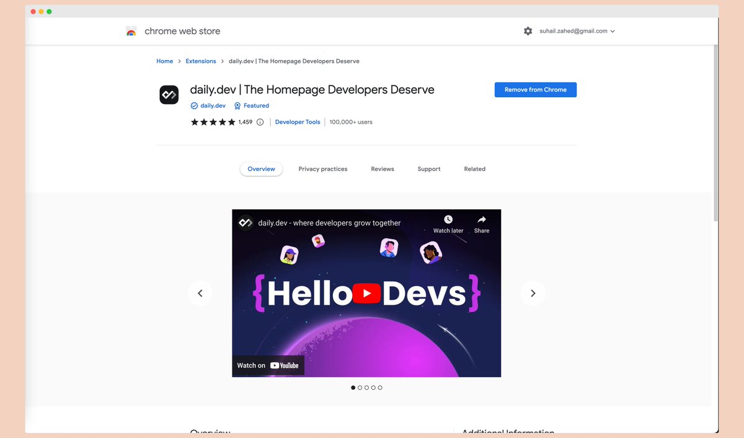Switch to the Privacy practices tab

click(x=323, y=169)
